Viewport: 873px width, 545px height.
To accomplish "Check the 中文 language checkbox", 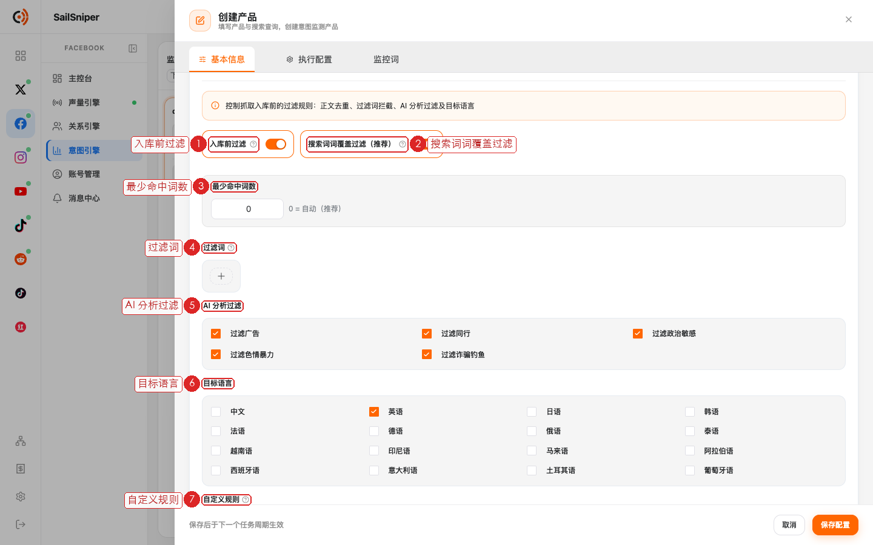I will point(216,412).
